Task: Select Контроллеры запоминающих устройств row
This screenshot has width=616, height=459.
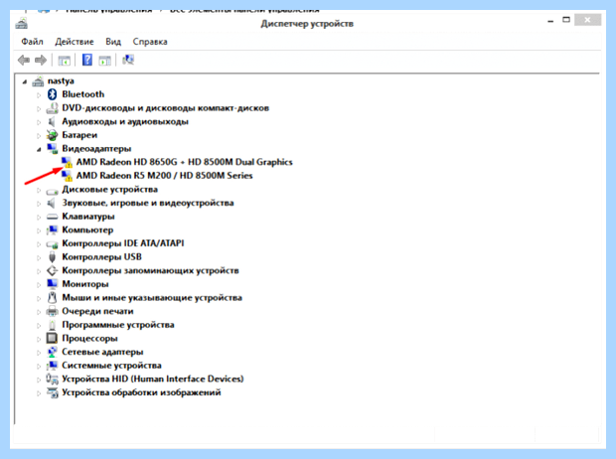Action: (x=150, y=270)
